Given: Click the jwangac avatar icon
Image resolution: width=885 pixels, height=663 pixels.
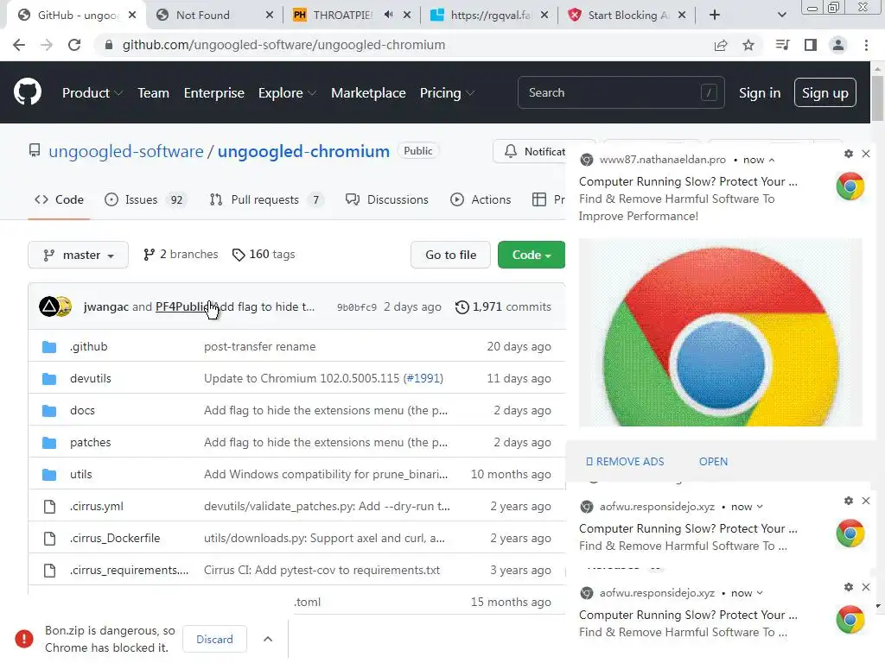Looking at the screenshot, I should 48,306.
